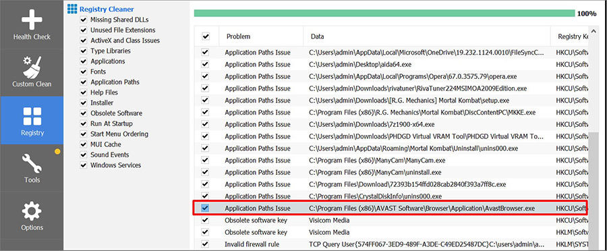Uncheck the aida64.exe issue row
The height and width of the screenshot is (251, 607).
205,64
